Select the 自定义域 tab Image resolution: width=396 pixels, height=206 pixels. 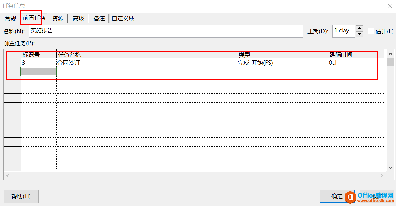tap(123, 19)
